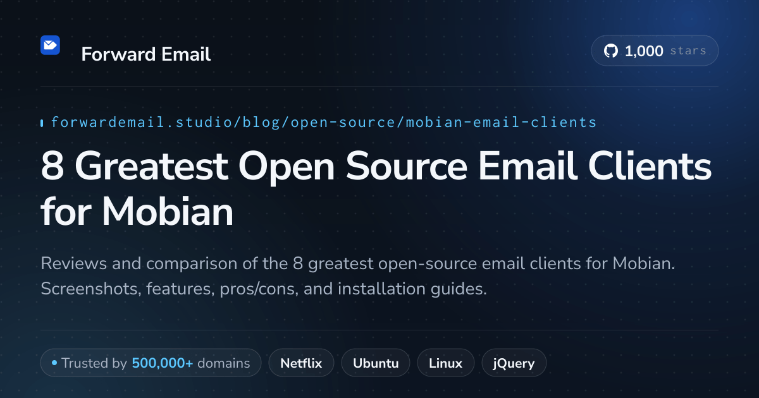Click the word stars in GitHub badge
This screenshot has width=759, height=398.
click(x=688, y=51)
